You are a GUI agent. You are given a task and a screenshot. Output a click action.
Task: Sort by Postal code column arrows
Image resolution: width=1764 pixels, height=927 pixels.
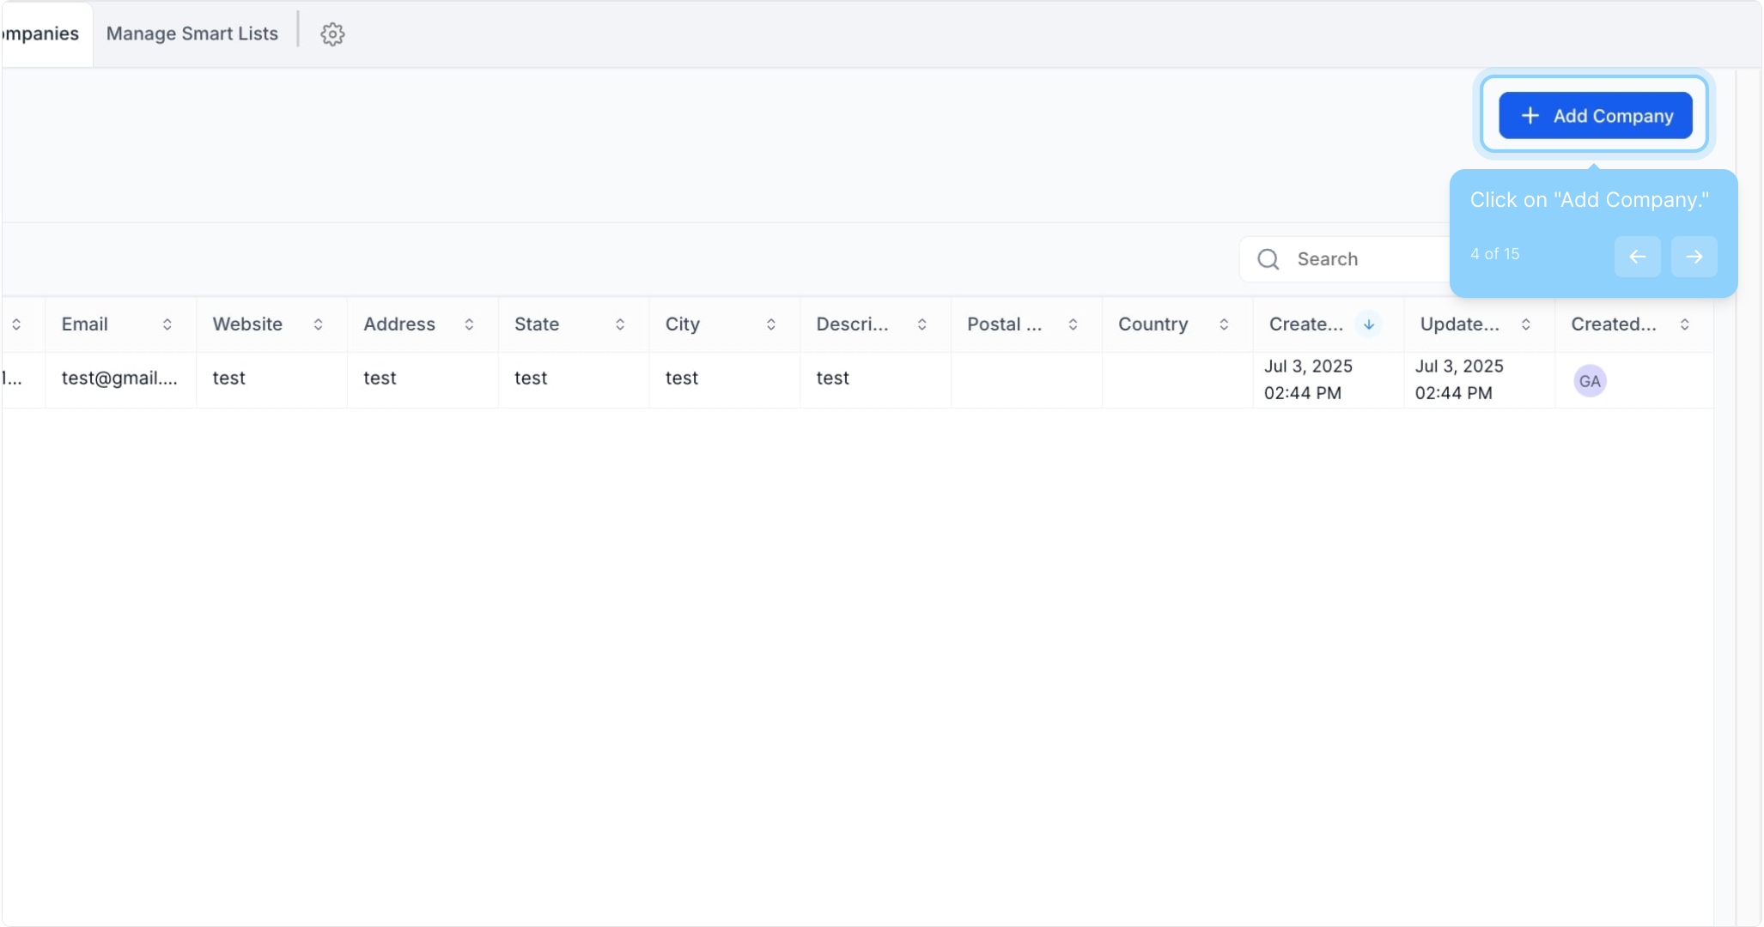click(1073, 324)
